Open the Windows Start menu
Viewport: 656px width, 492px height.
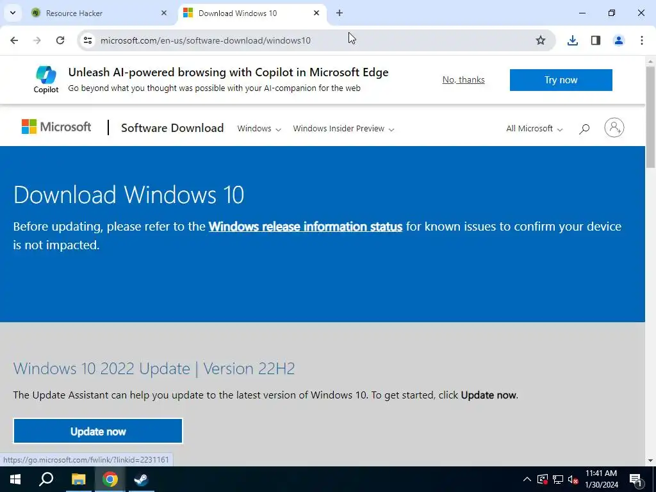coord(15,479)
